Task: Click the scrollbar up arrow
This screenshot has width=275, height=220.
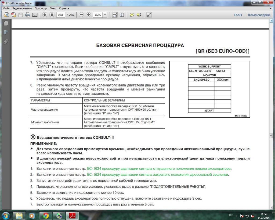Action: 271,21
